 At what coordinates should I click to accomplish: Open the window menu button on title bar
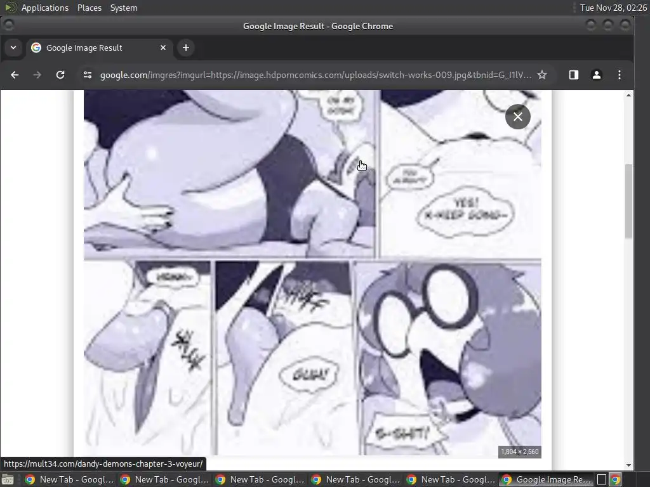click(8, 25)
